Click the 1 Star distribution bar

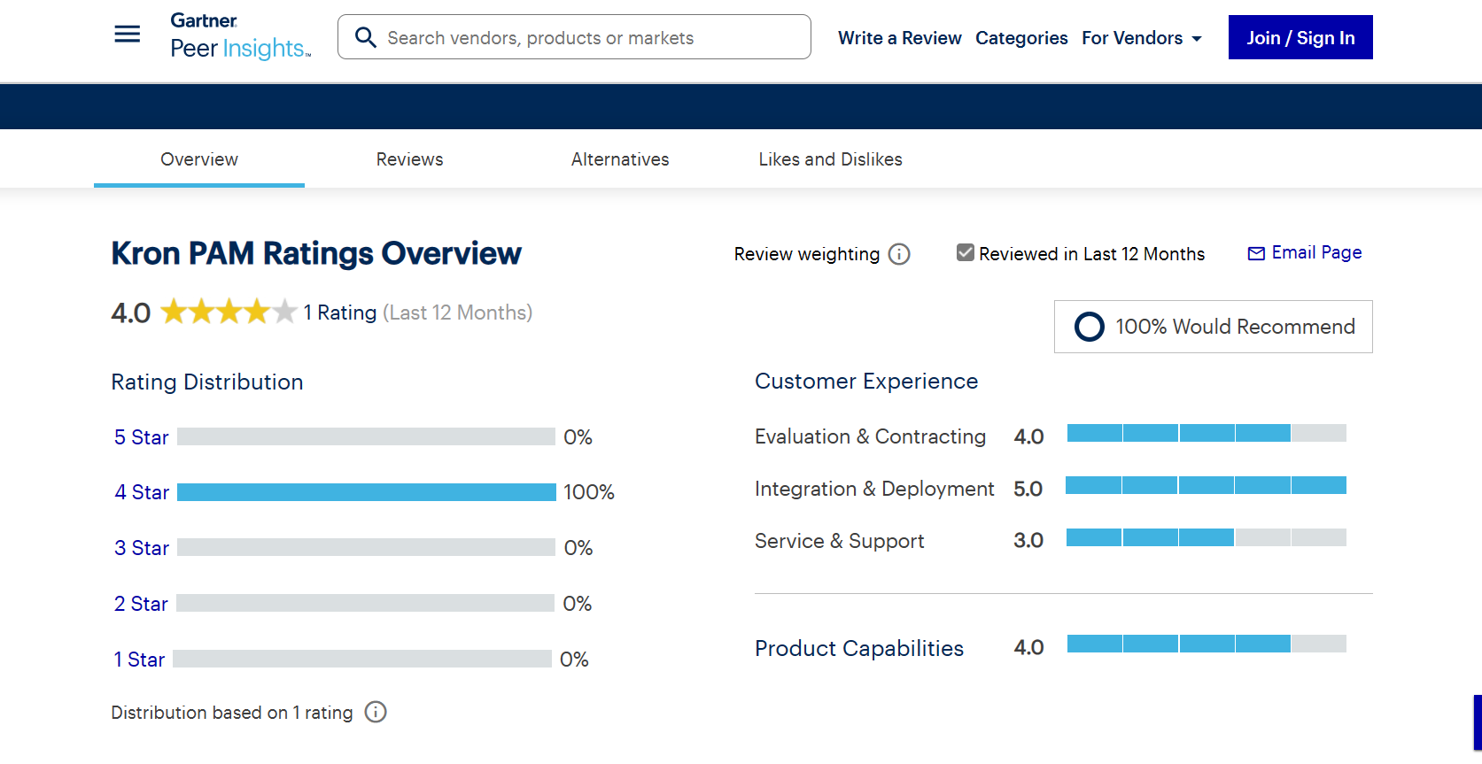click(x=362, y=659)
